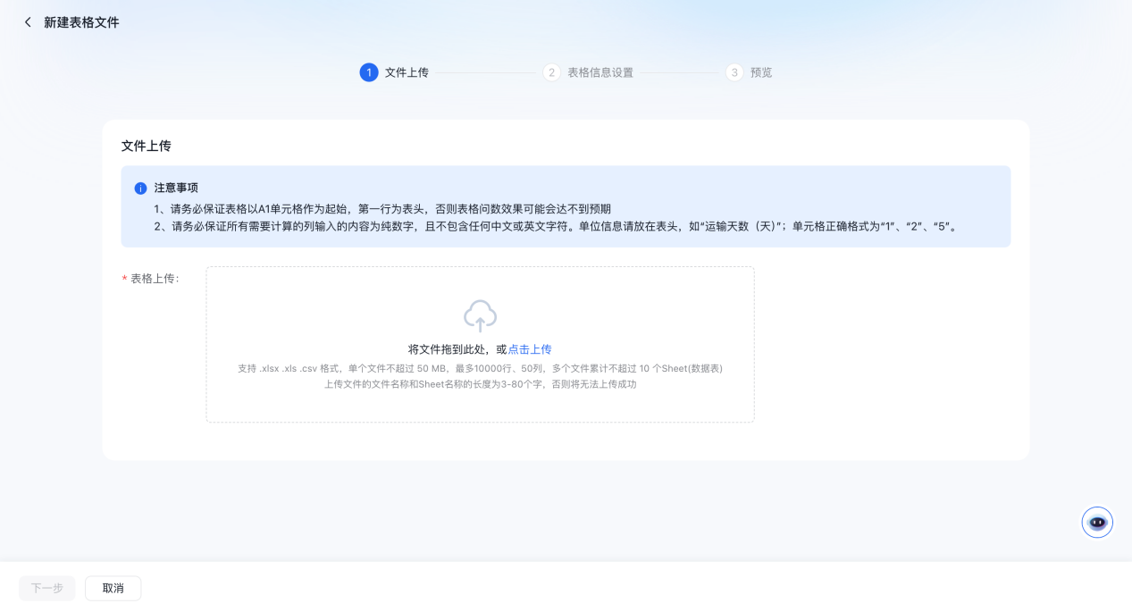Image resolution: width=1132 pixels, height=612 pixels.
Task: Click the supported formats hint line
Action: click(x=480, y=368)
